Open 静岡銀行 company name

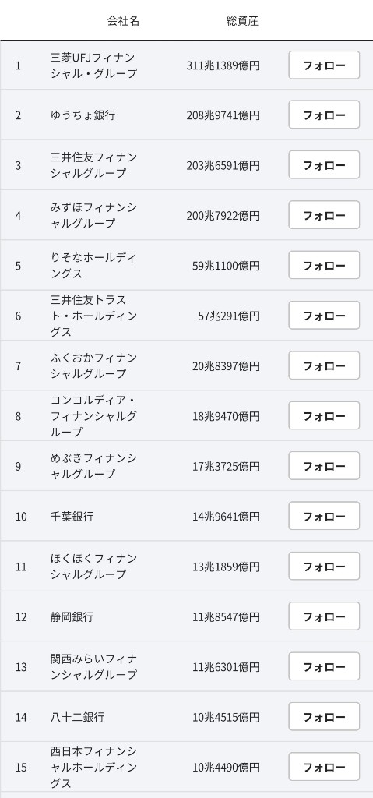coord(72,617)
